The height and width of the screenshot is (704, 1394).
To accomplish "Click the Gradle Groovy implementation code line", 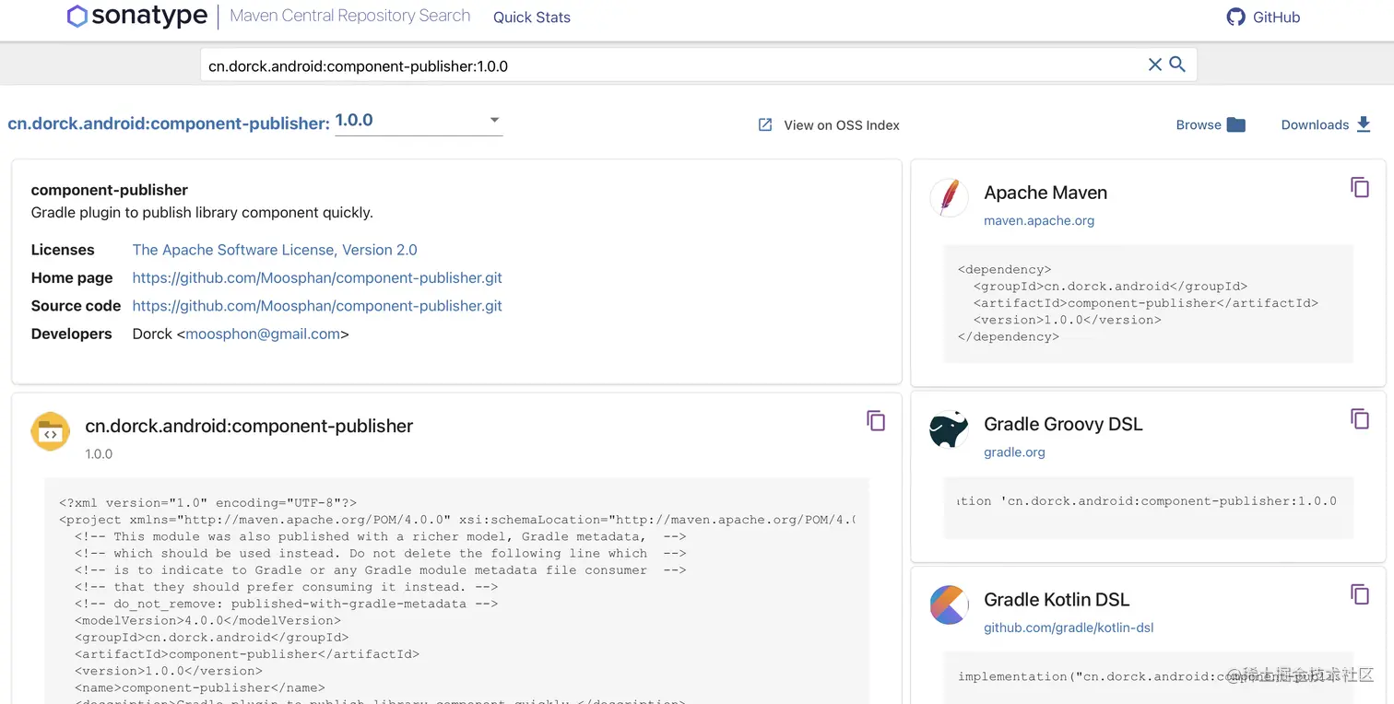I will 1148,501.
